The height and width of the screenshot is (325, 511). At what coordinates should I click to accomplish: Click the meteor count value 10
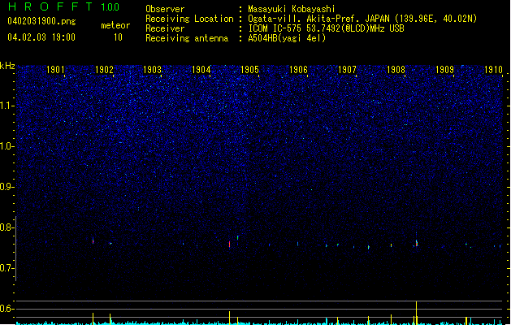118,37
